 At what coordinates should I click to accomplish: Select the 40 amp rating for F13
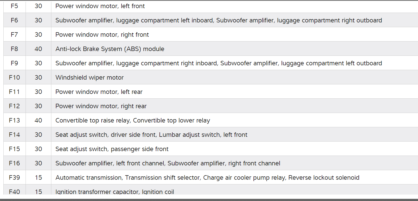[x=38, y=120]
